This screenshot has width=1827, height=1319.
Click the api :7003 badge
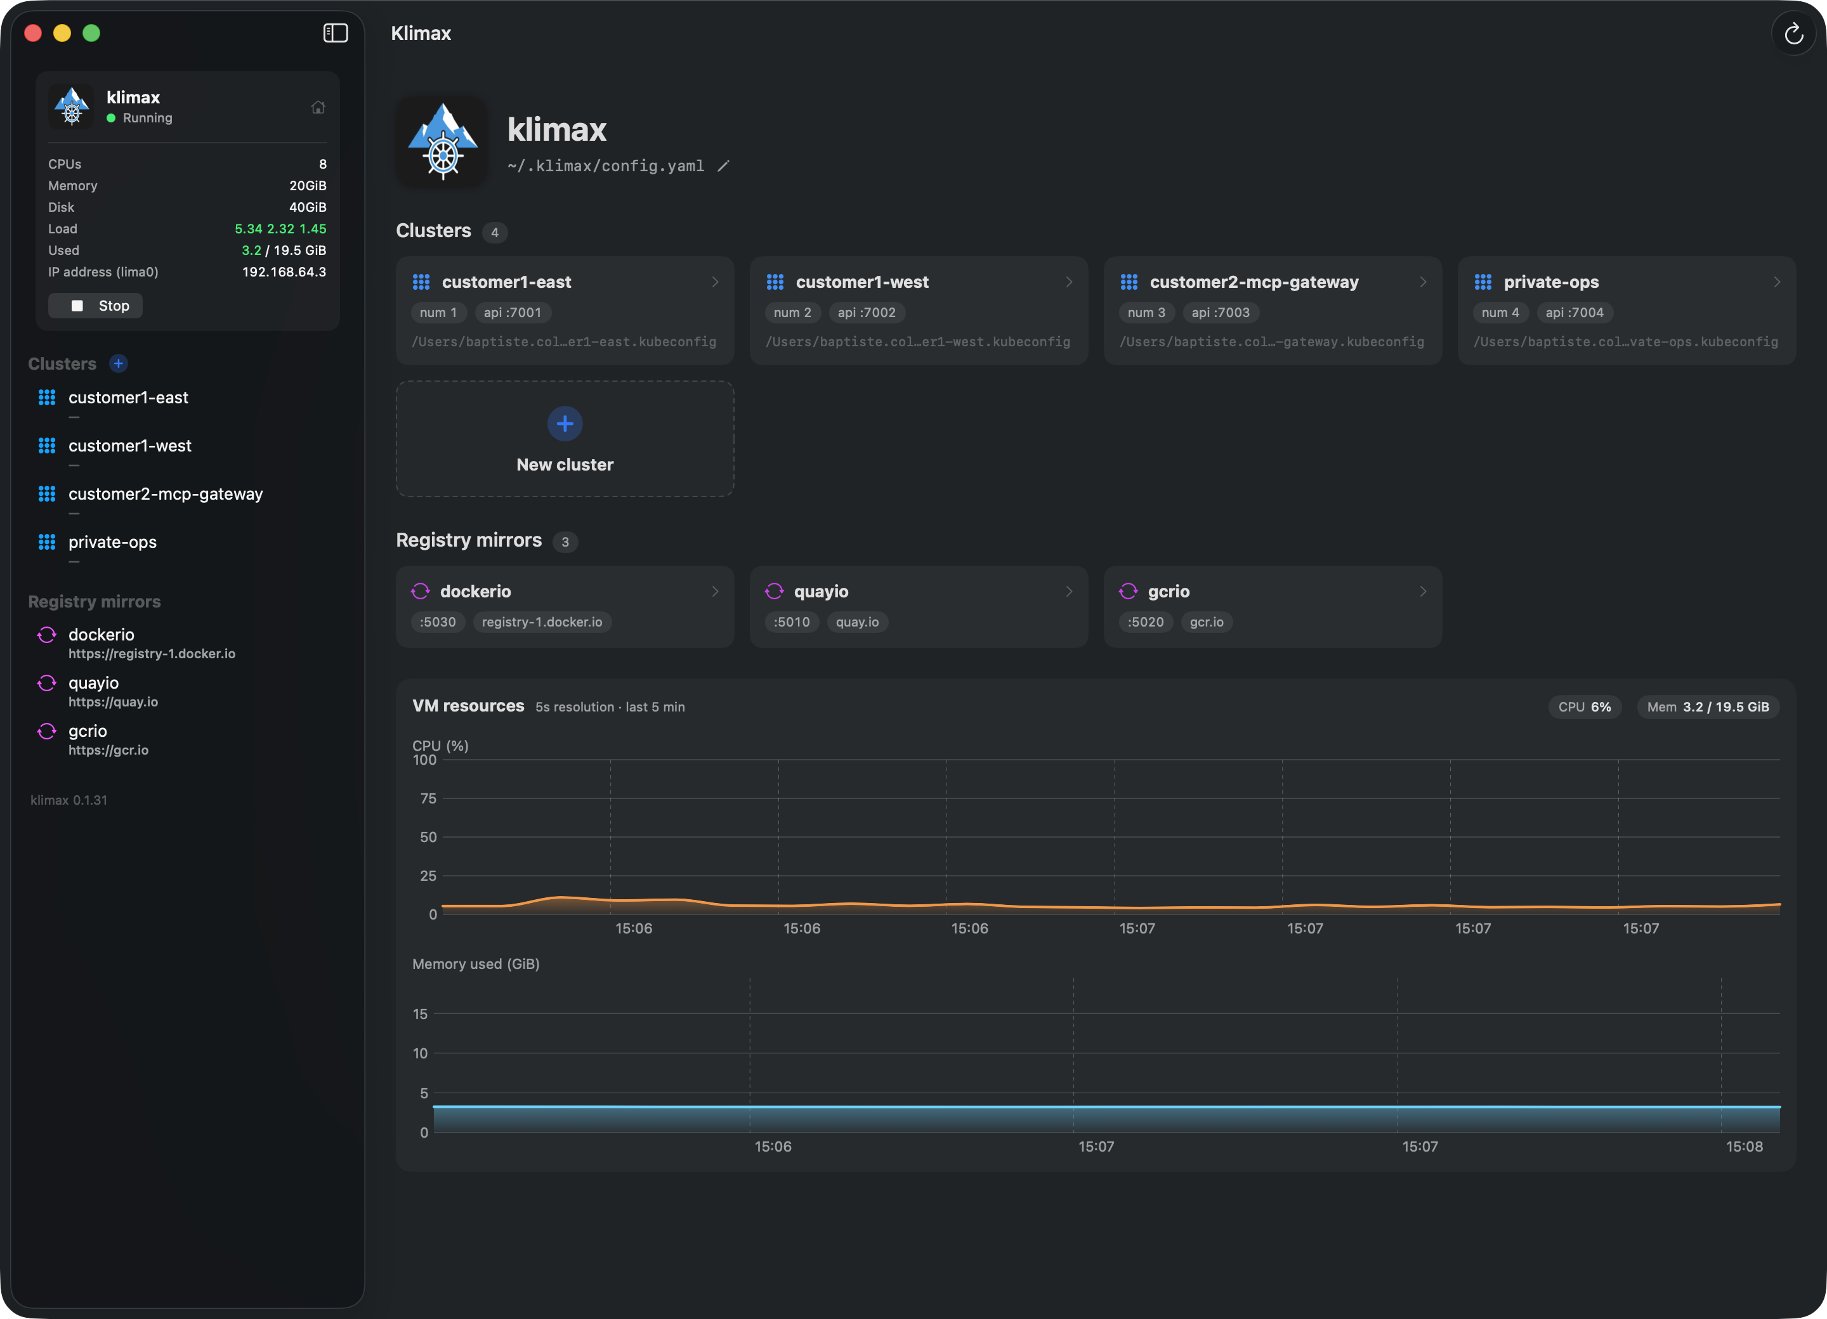(1221, 313)
